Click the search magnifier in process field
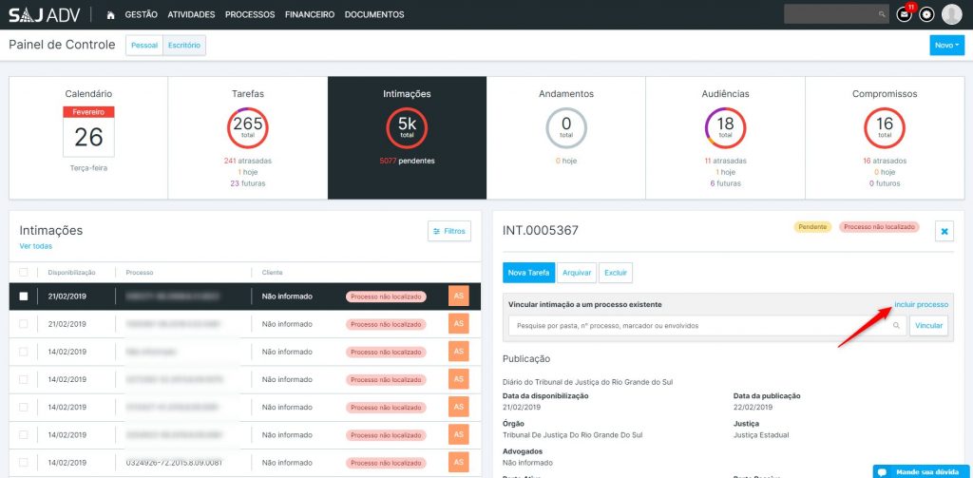Viewport: 973px width, 478px height. [895, 325]
